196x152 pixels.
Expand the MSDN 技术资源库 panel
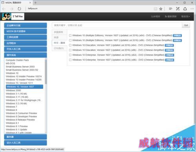[25, 31]
